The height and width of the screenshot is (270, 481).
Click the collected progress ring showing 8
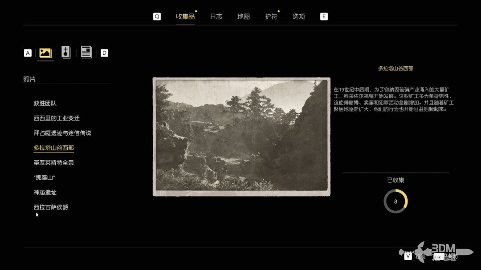click(x=395, y=201)
